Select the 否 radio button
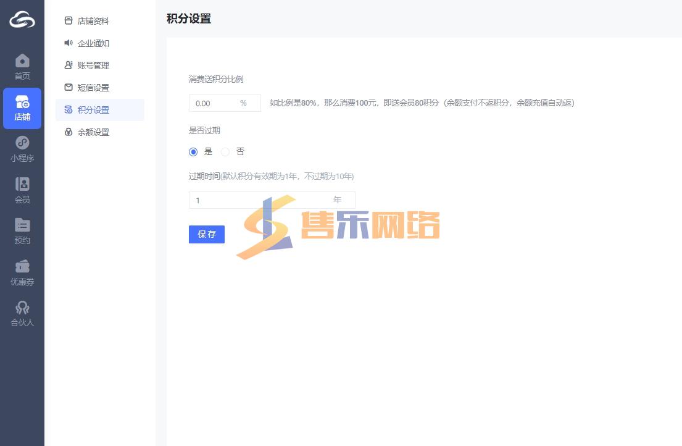 (x=225, y=152)
